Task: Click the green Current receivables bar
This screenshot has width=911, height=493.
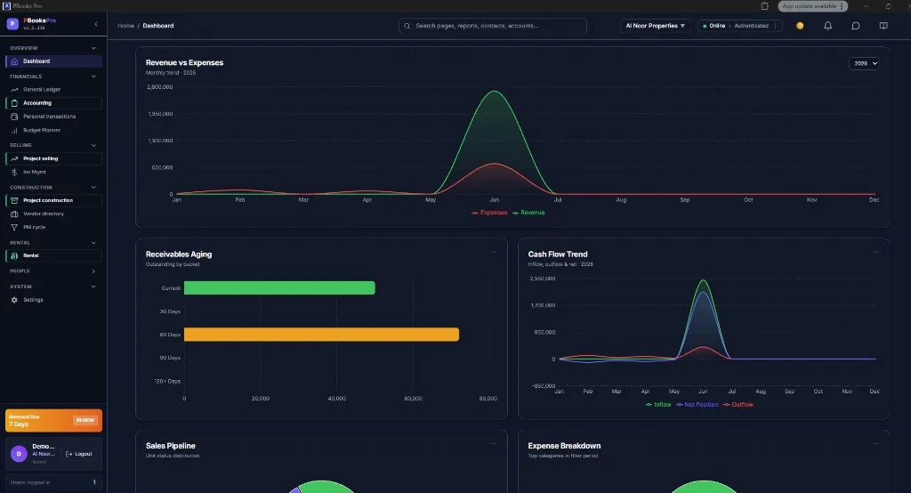Action: pos(279,287)
